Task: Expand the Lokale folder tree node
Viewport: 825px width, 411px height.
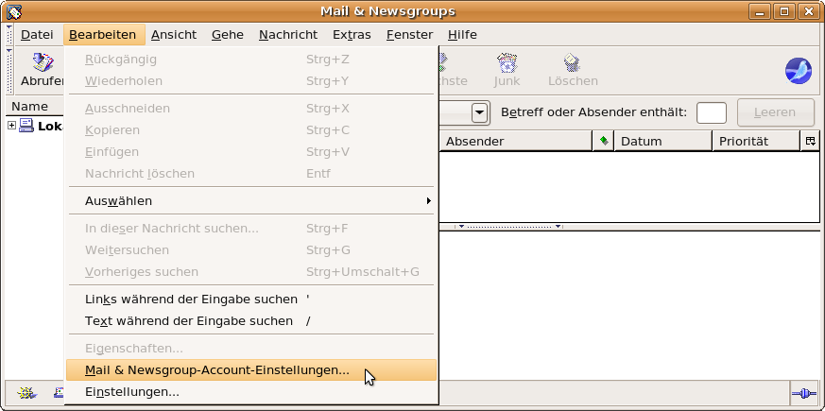Action: 11,126
